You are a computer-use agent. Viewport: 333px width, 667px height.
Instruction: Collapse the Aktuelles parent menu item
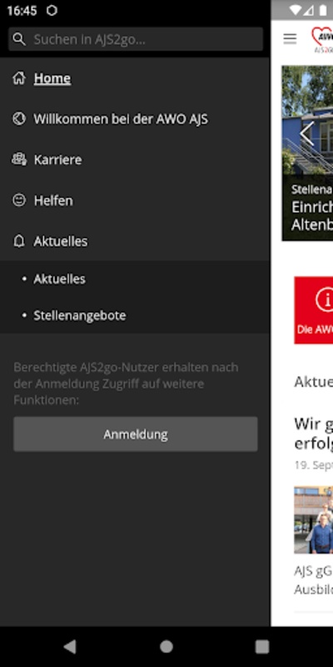point(135,241)
